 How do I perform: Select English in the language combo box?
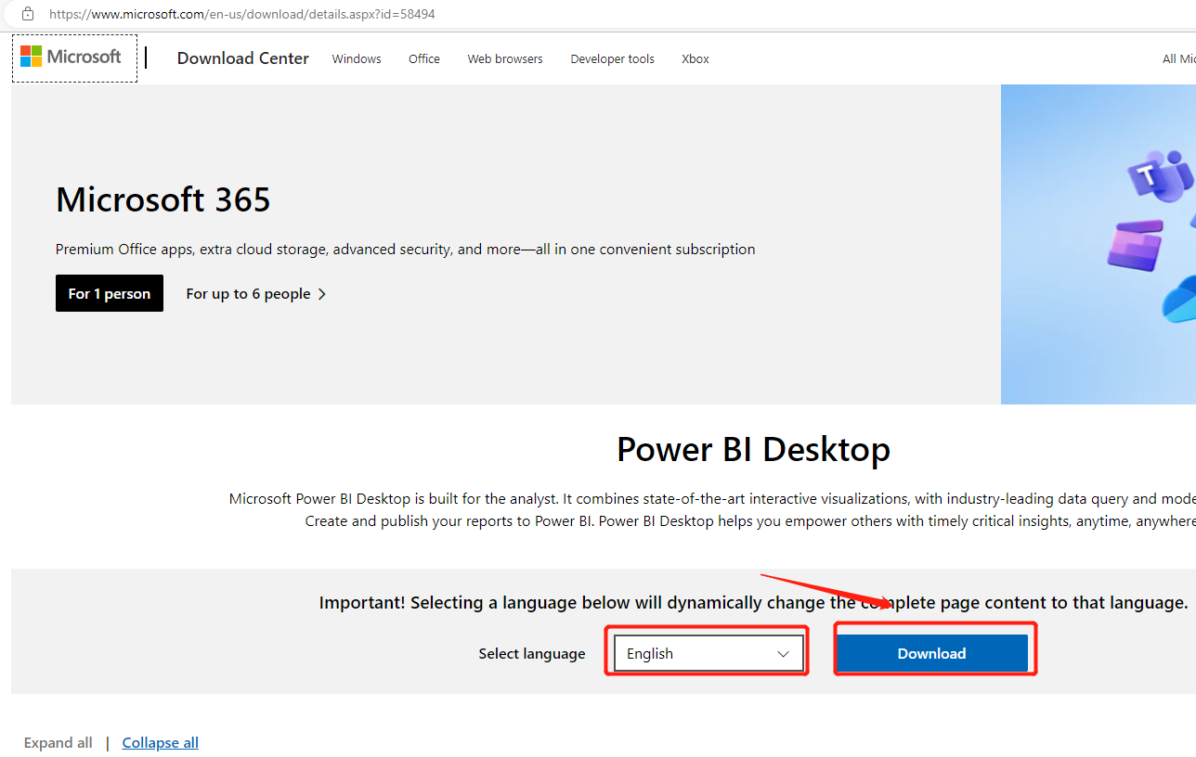click(x=707, y=653)
